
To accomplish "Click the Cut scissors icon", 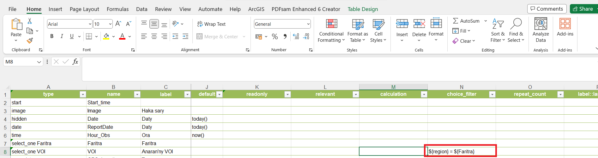I will coord(30,21).
